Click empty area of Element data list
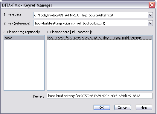This screenshot has height=114, width=157. pos(100,65)
